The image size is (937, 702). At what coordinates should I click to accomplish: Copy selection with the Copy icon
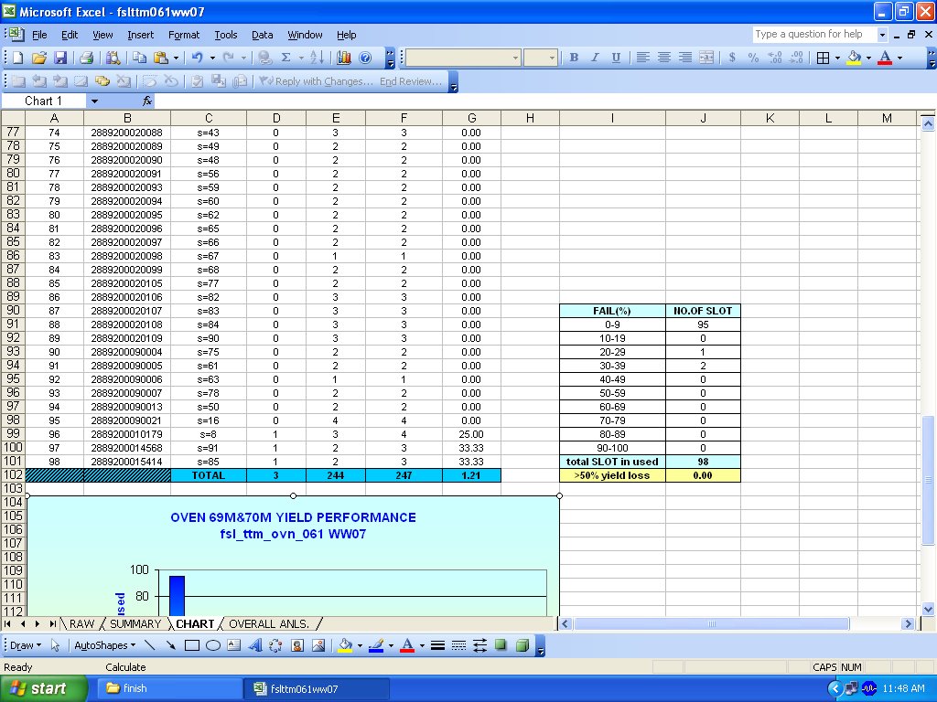click(x=139, y=58)
